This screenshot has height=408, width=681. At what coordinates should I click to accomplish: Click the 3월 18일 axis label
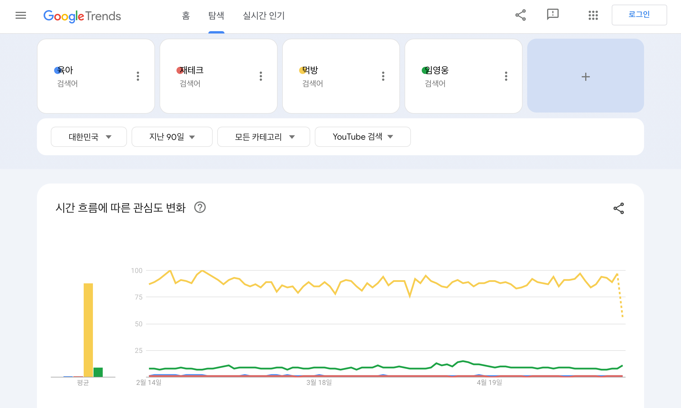point(319,383)
